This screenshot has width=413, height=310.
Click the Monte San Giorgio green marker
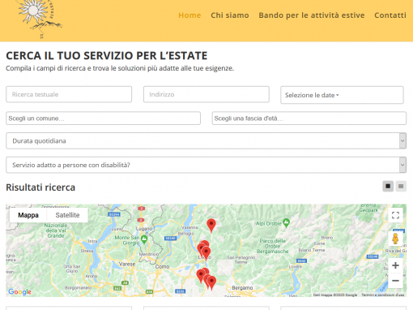(x=144, y=239)
